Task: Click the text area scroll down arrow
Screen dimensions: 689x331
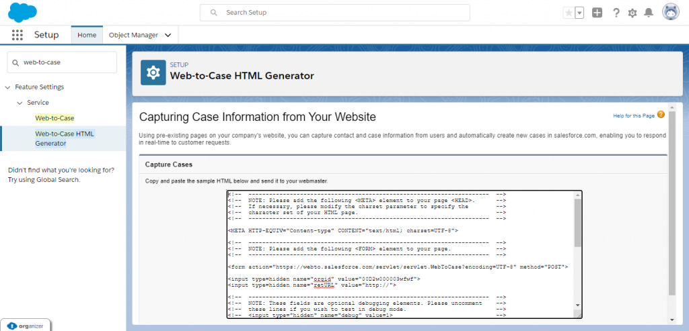Action: (x=577, y=305)
